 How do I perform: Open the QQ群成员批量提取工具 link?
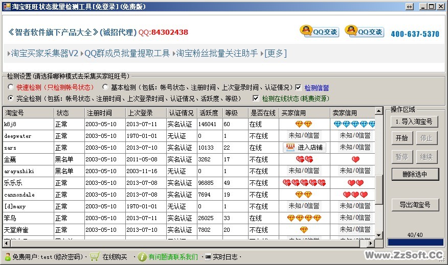pos(127,54)
